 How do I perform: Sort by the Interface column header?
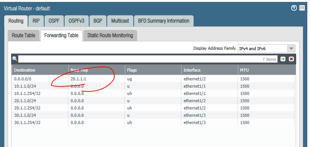click(210, 70)
